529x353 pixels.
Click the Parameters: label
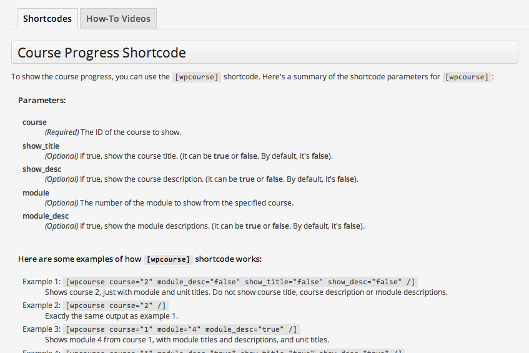(x=42, y=100)
